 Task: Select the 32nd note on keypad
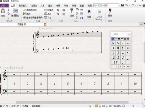coord(113,58)
